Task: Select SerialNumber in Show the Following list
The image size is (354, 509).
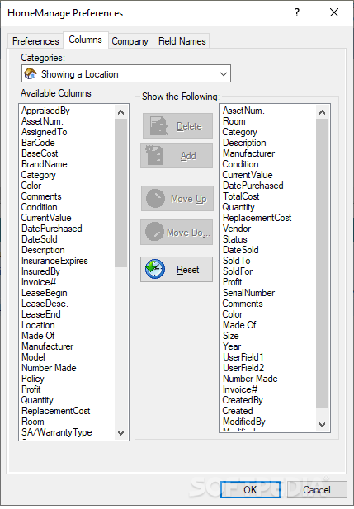Action: 248,293
